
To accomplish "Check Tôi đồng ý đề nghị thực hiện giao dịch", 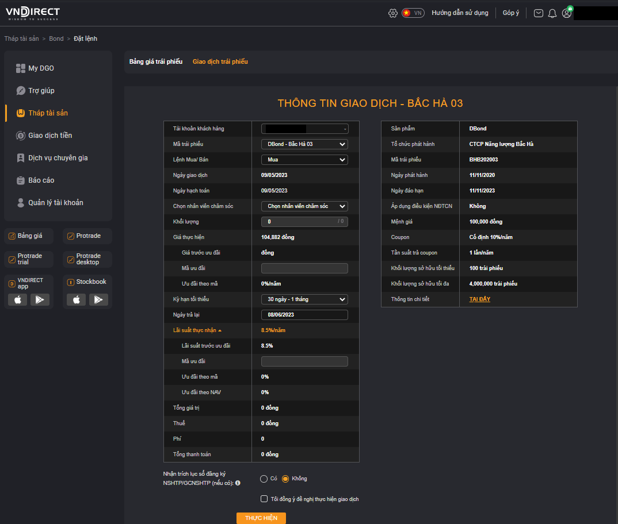I will pyautogui.click(x=264, y=499).
